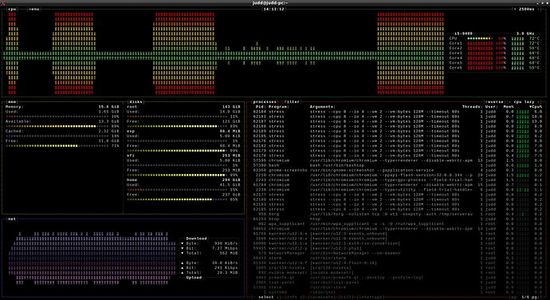Click the disks box label

click(x=136, y=102)
